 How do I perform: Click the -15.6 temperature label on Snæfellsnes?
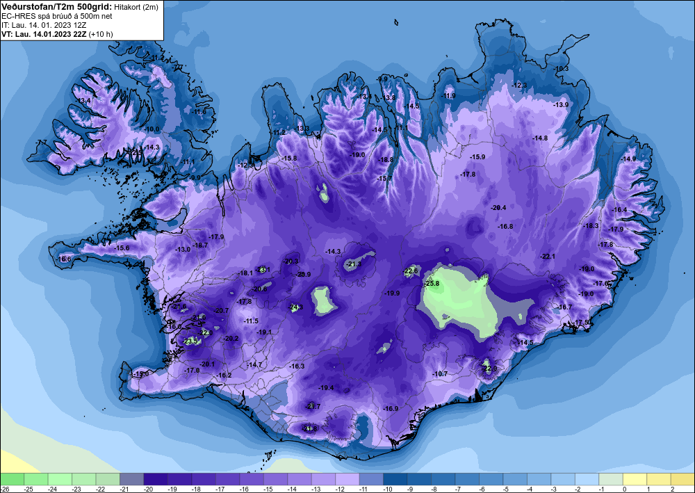tap(122, 248)
